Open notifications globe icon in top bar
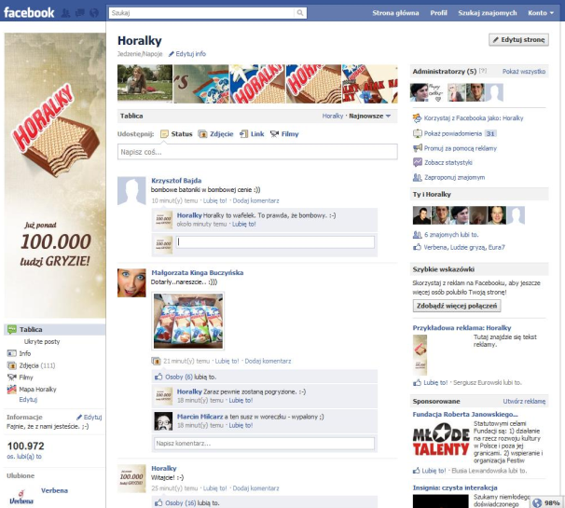Screen dimensions: 565x508 (x=93, y=13)
